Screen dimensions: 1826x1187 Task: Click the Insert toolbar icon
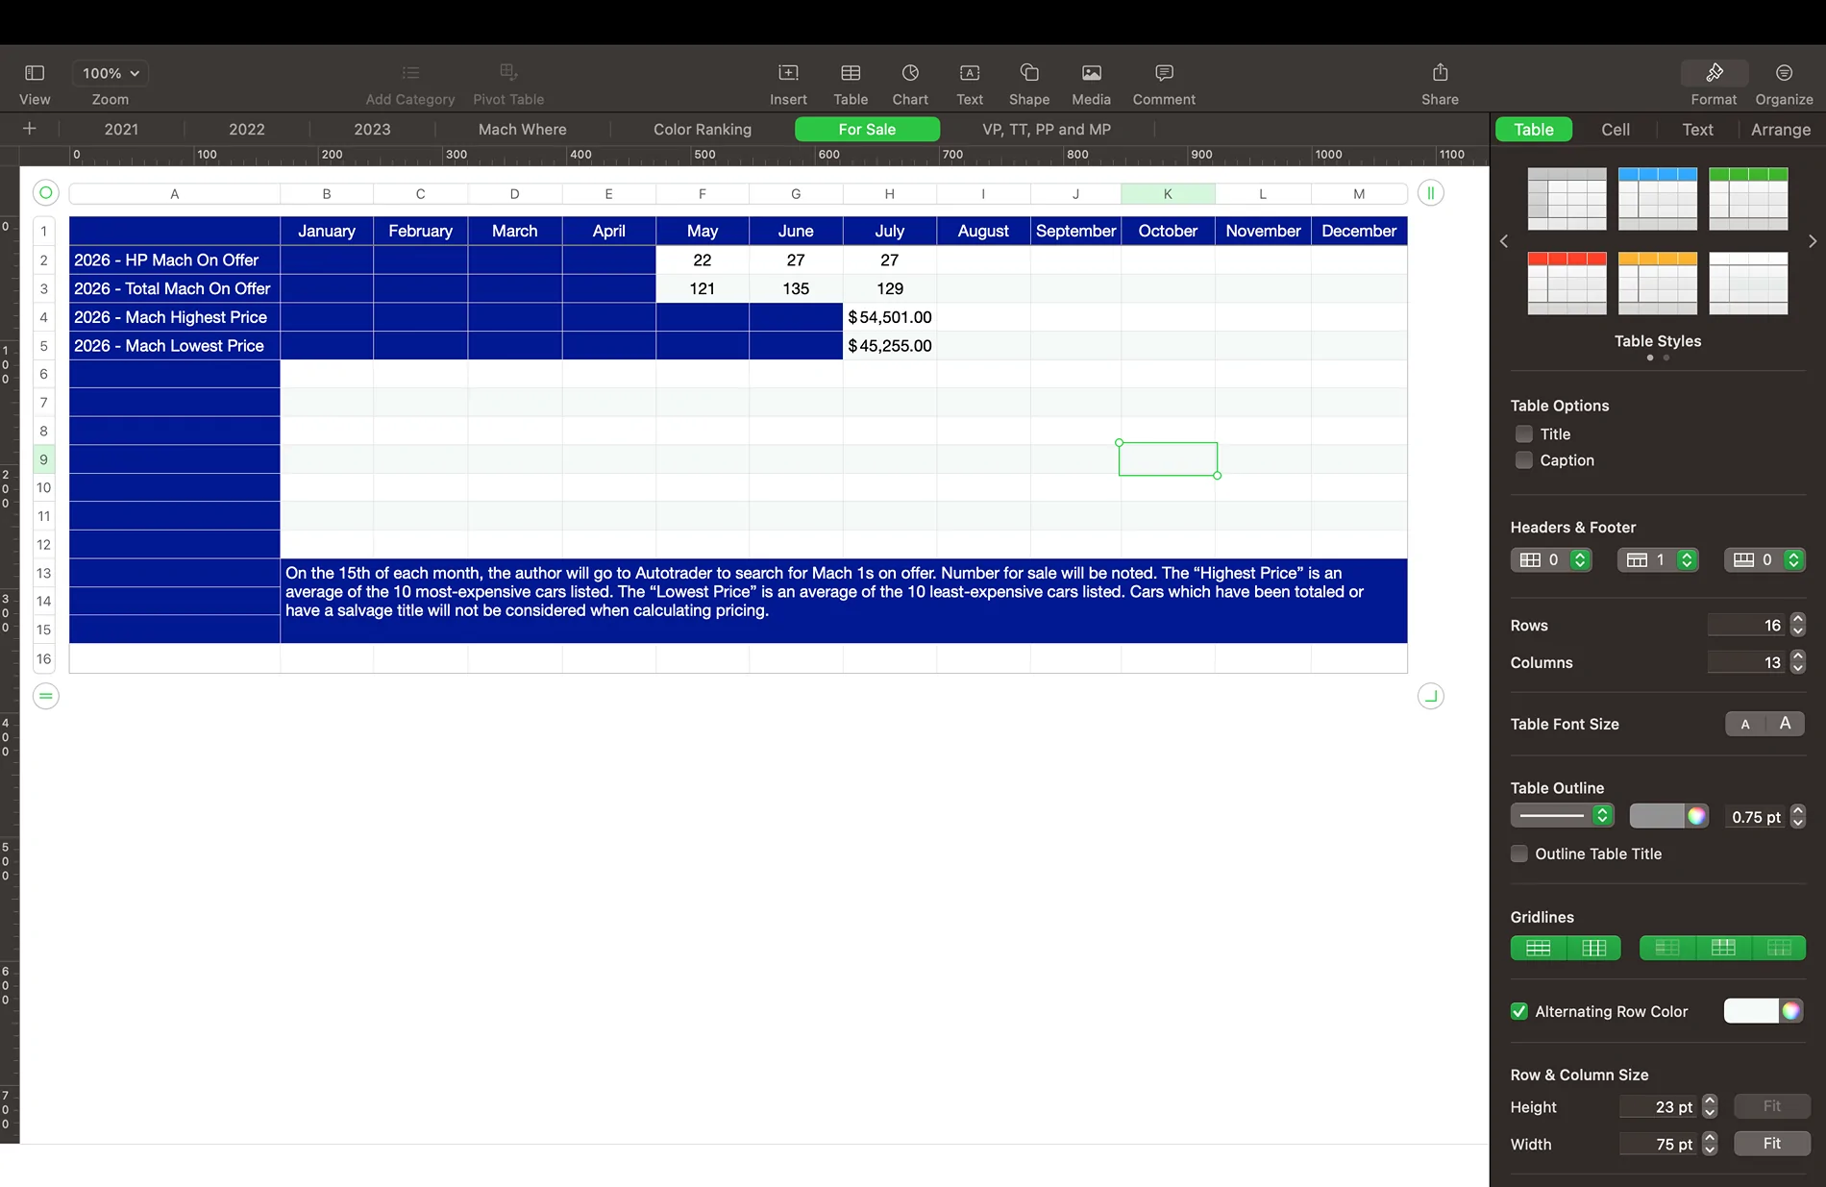point(788,73)
